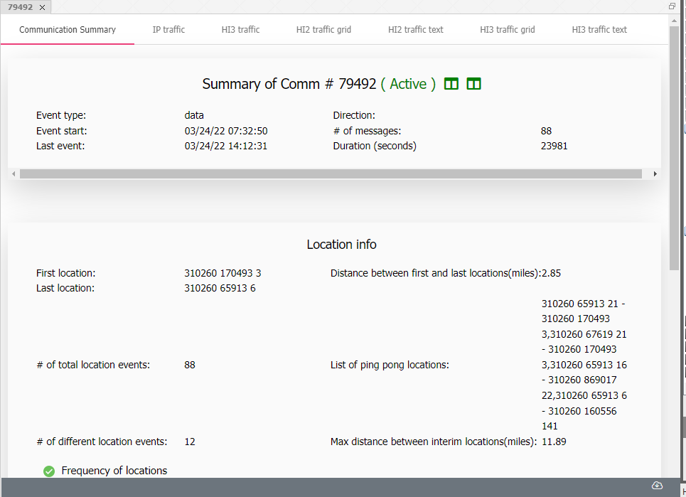
Task: Click the restore window icon at top right
Action: tap(672, 6)
